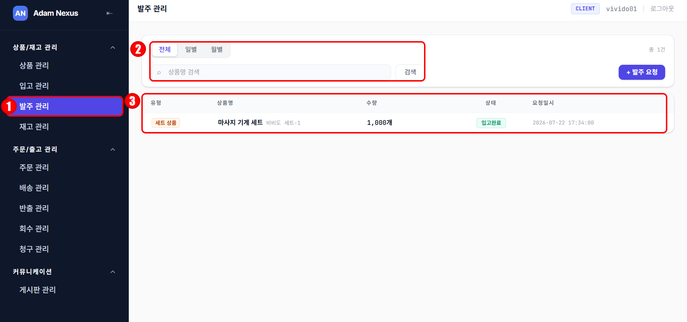Click the 비비도 세트-1 subtext
The width and height of the screenshot is (687, 322).
point(283,123)
